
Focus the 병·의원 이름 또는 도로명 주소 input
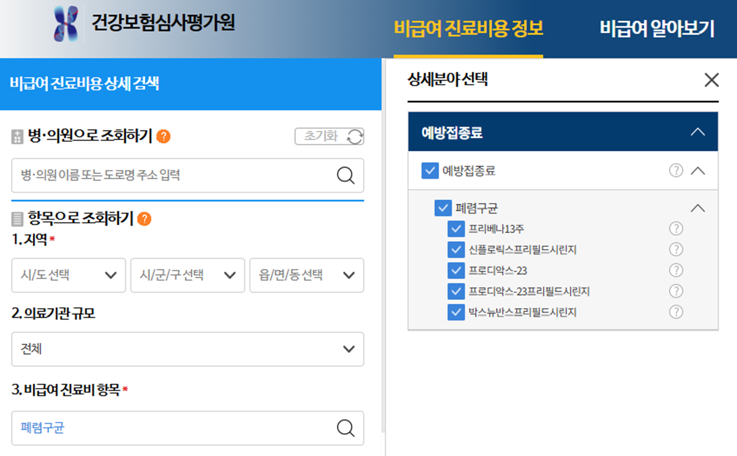187,176
